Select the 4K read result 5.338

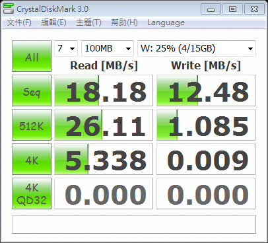pyautogui.click(x=104, y=159)
